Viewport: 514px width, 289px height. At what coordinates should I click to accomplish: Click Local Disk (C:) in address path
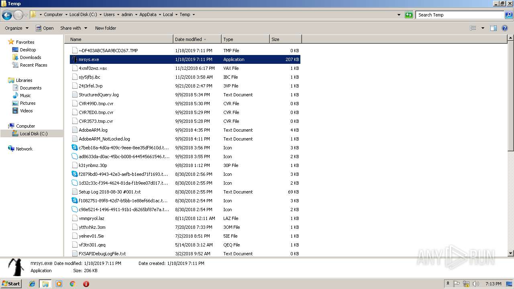83,14
